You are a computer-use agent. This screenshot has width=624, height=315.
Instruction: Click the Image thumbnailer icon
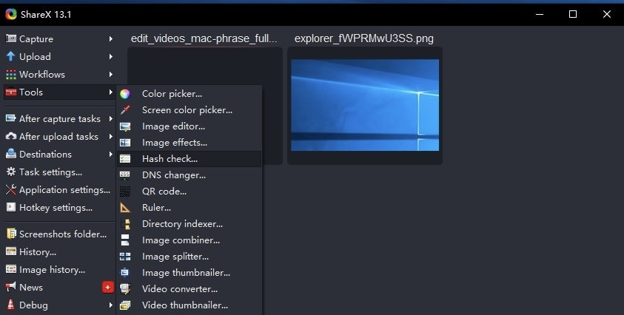[x=125, y=273]
